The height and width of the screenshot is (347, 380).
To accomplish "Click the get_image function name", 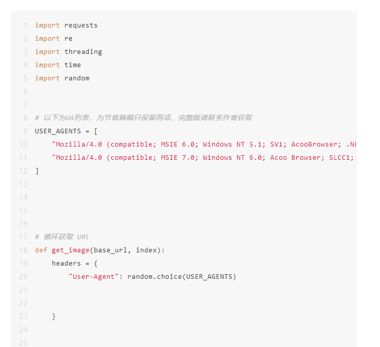I will coord(70,250).
